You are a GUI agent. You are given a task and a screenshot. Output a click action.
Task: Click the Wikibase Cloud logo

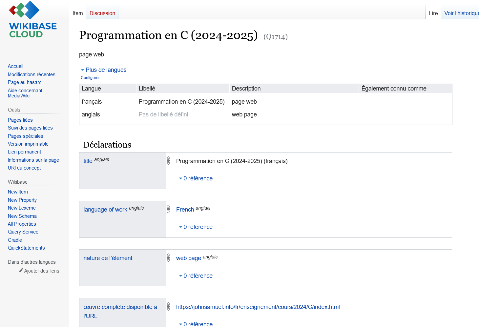(x=33, y=19)
